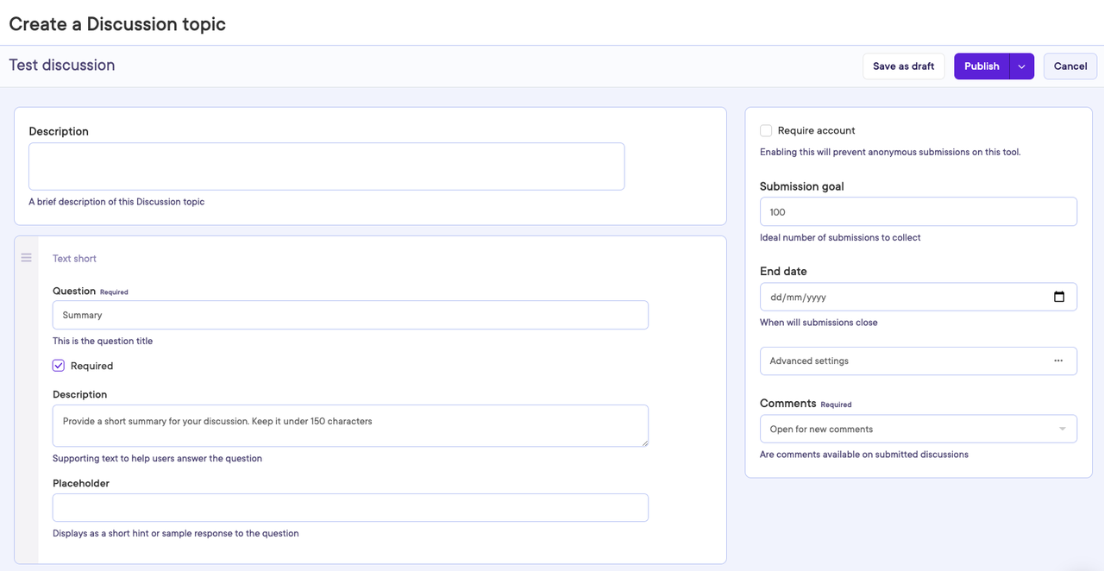Click the topic Description text area
Screen dimensions: 1104x571
pos(326,166)
